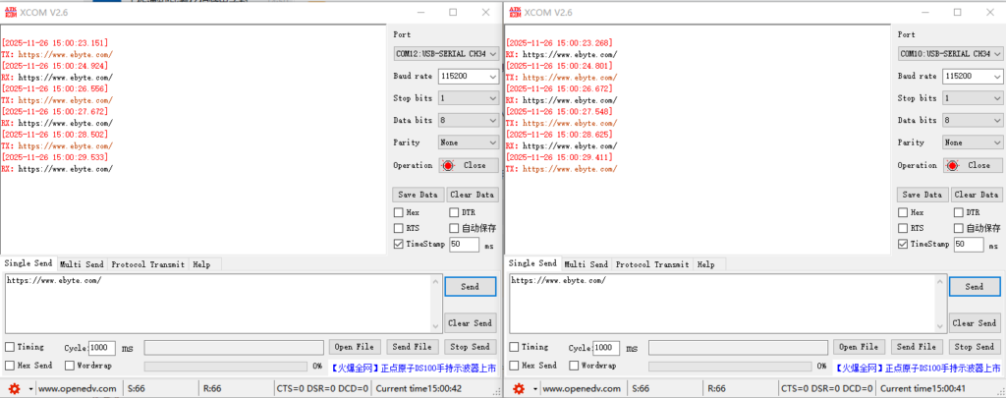Screen dimensions: 1006x398
Task: Click the red port indicator in the COM12 window
Action: pyautogui.click(x=449, y=165)
